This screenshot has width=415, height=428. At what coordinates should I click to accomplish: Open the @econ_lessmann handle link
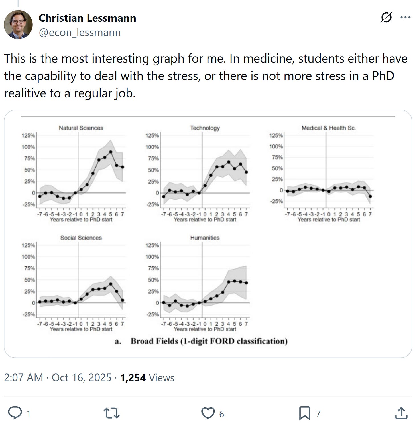80,33
